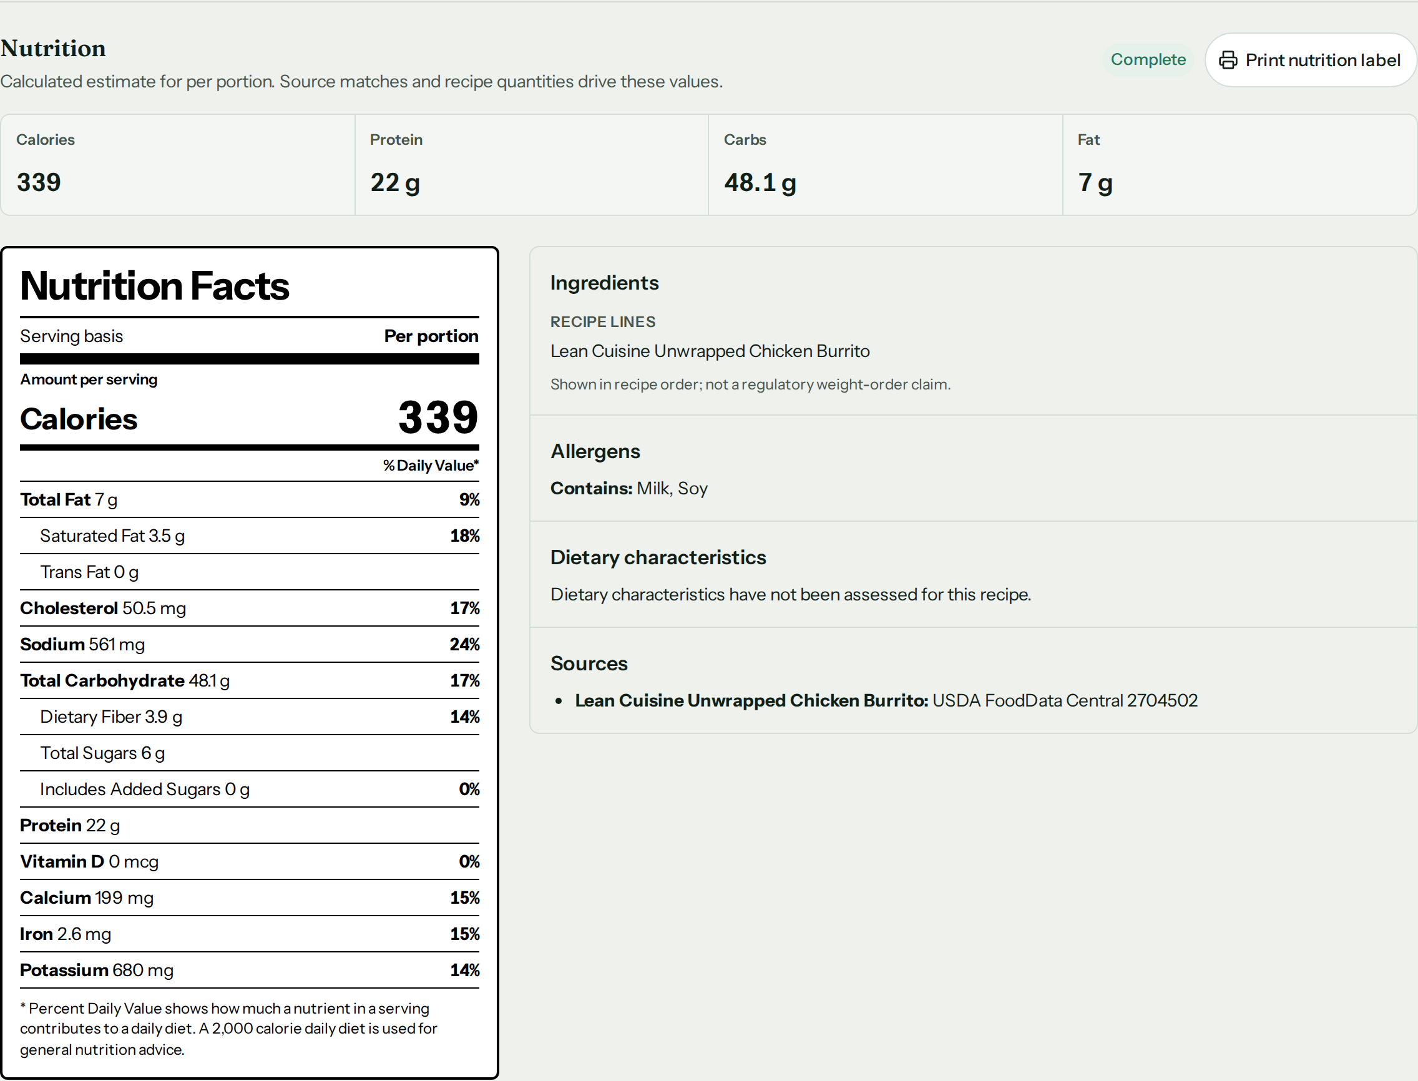
Task: Click the dietary characteristics not assessed message
Action: pos(791,594)
